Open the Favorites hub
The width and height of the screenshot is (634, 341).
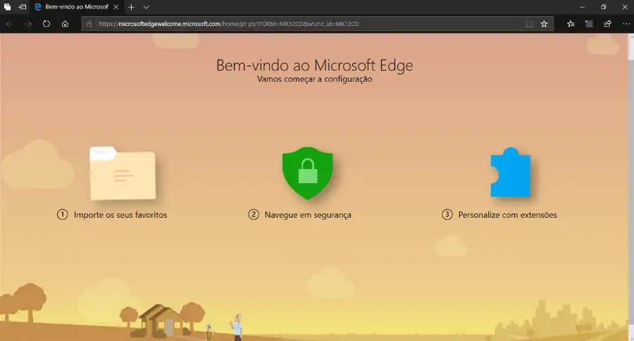click(571, 24)
